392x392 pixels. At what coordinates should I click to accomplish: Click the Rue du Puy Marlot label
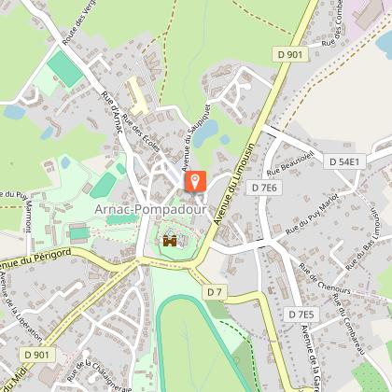312,215
